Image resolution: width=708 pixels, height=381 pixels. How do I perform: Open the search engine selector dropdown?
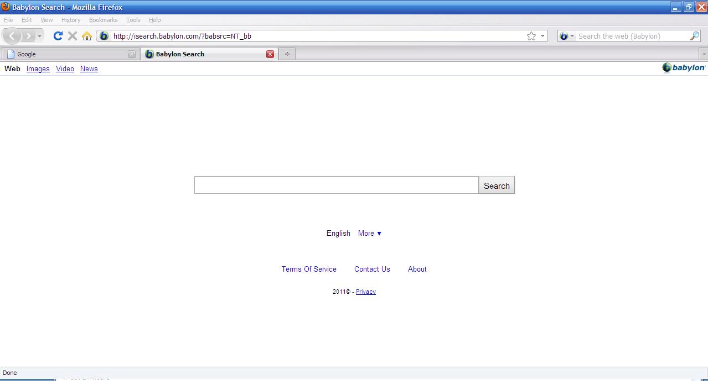[566, 36]
